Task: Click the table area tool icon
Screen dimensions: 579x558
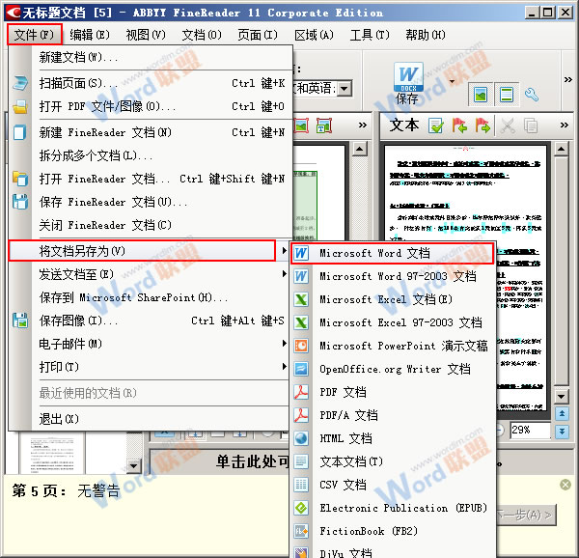Action: point(324,126)
